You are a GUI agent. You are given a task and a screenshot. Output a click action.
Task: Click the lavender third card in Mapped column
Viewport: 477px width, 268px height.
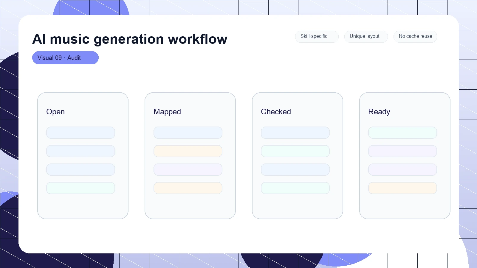click(x=188, y=170)
